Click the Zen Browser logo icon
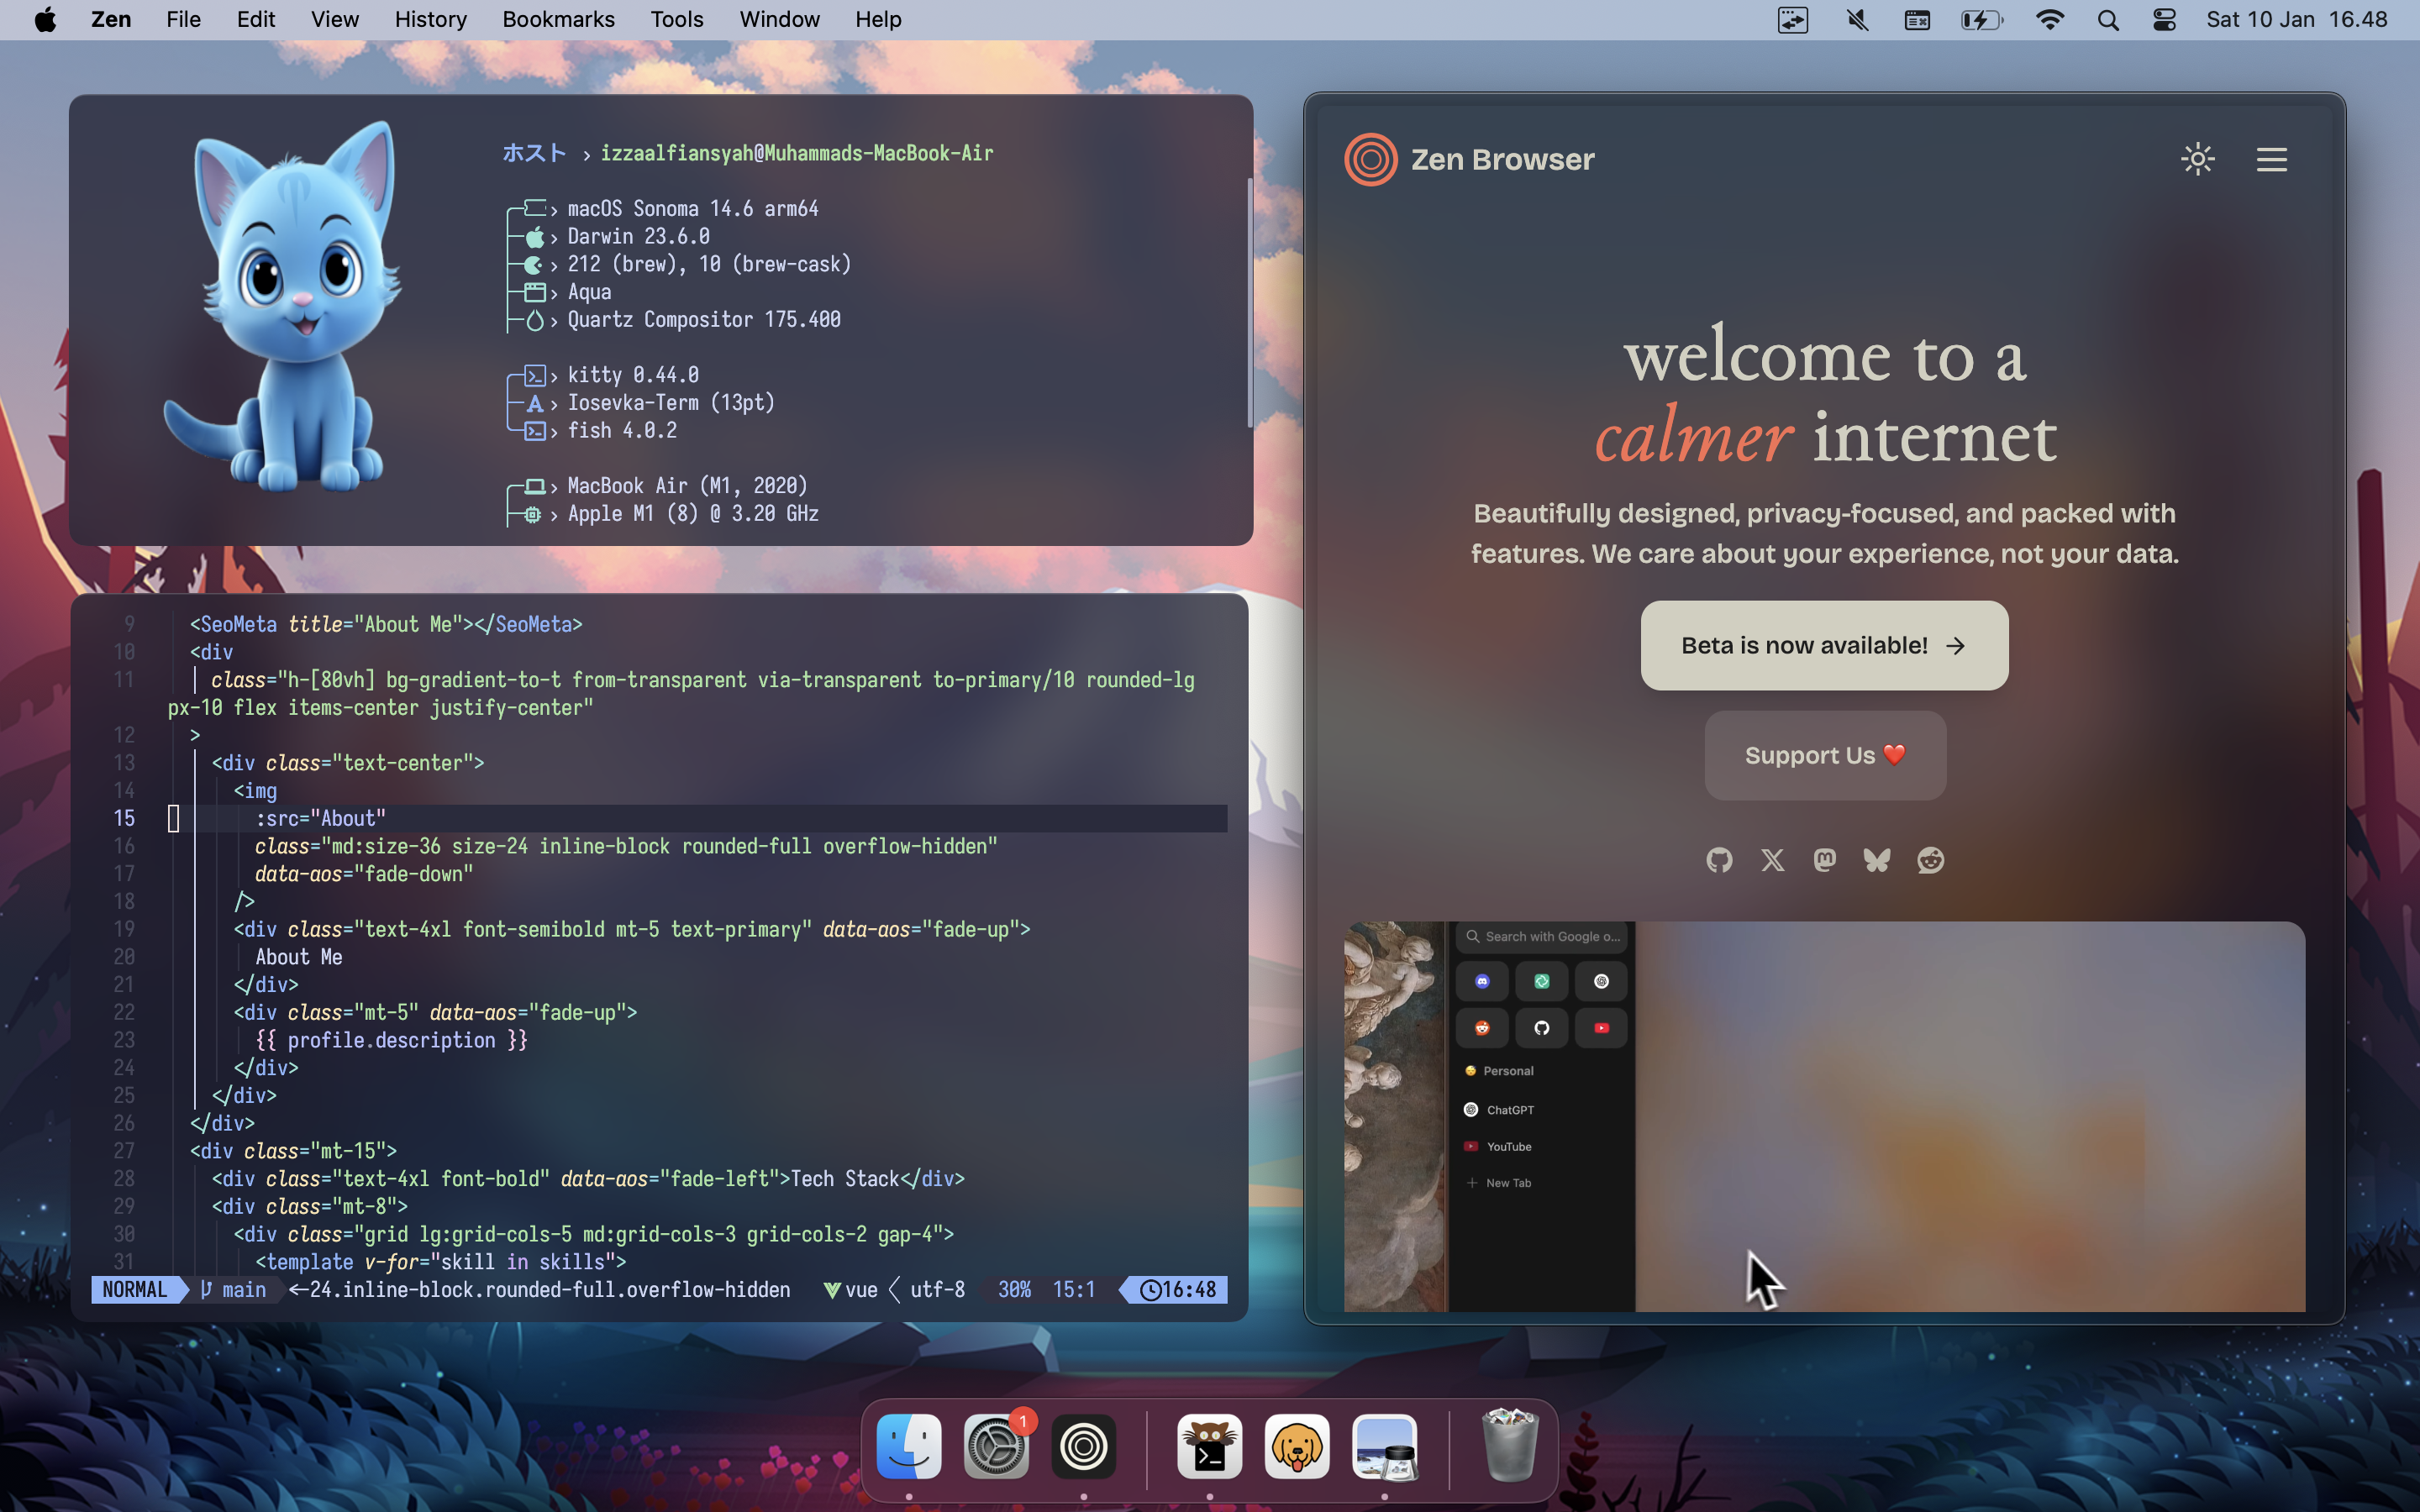The image size is (2420, 1512). point(1370,159)
